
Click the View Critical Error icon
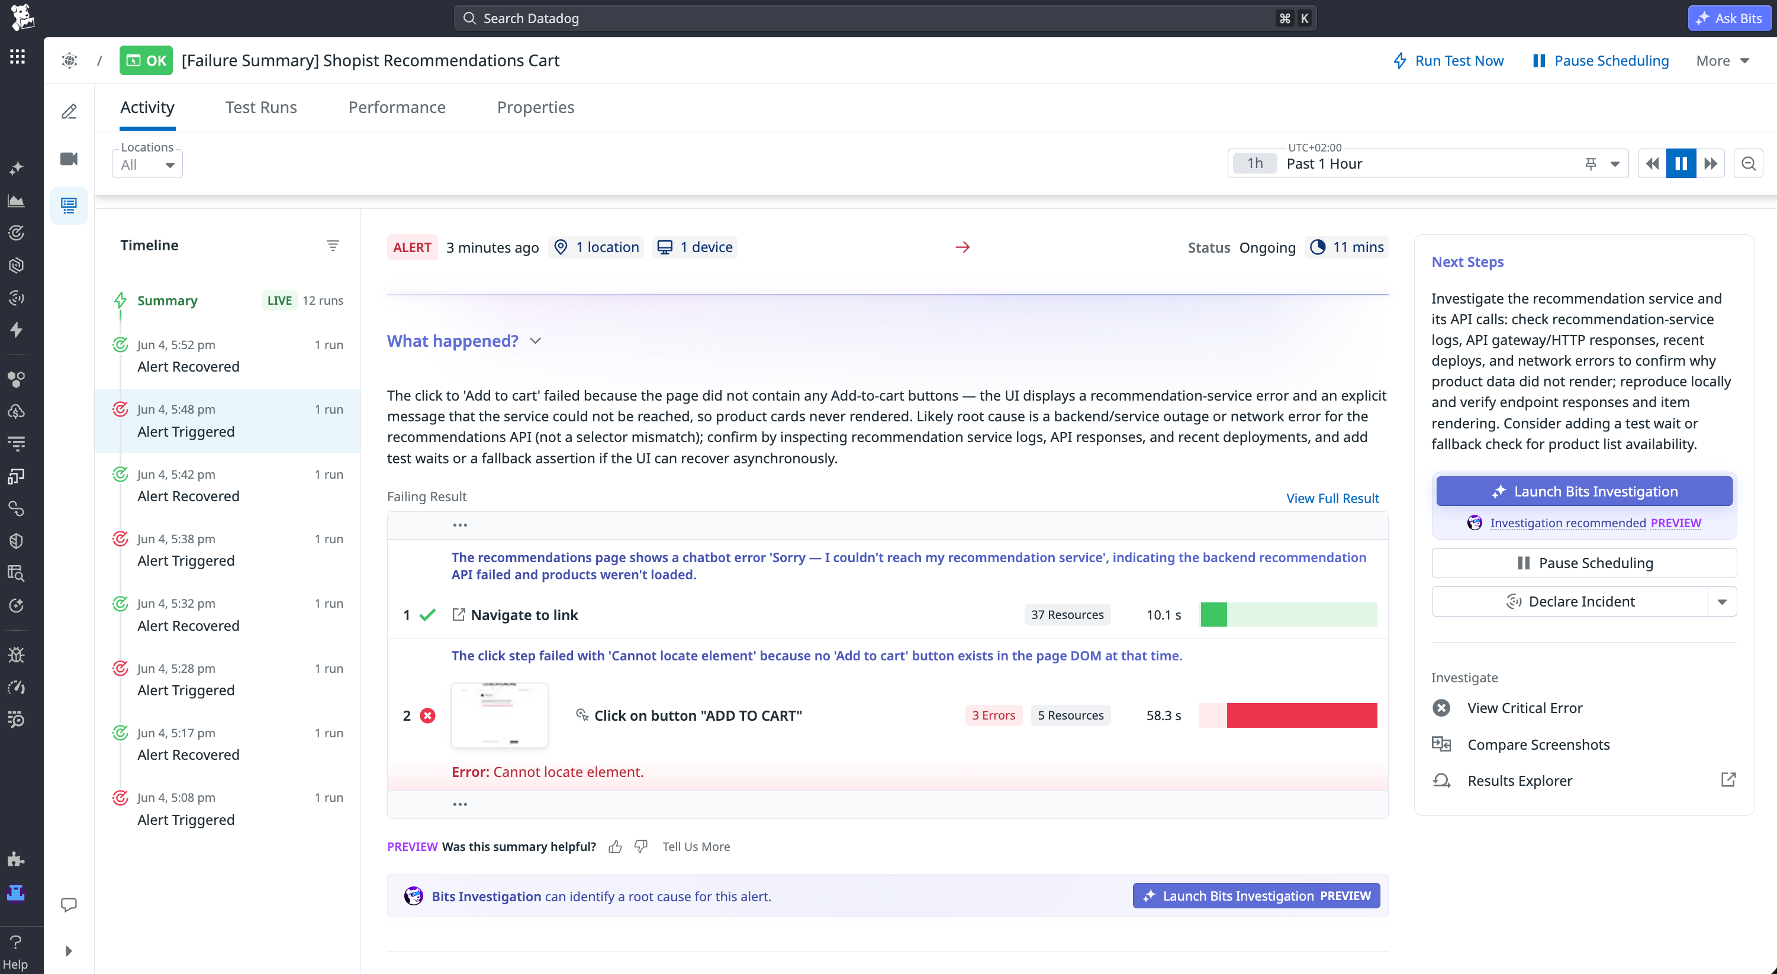coord(1441,708)
